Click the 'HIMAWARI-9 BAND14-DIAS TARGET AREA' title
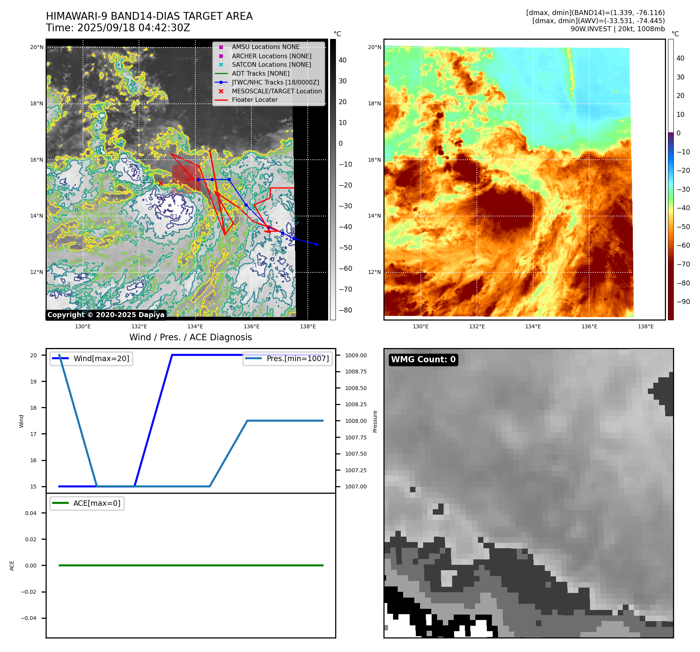 point(149,16)
